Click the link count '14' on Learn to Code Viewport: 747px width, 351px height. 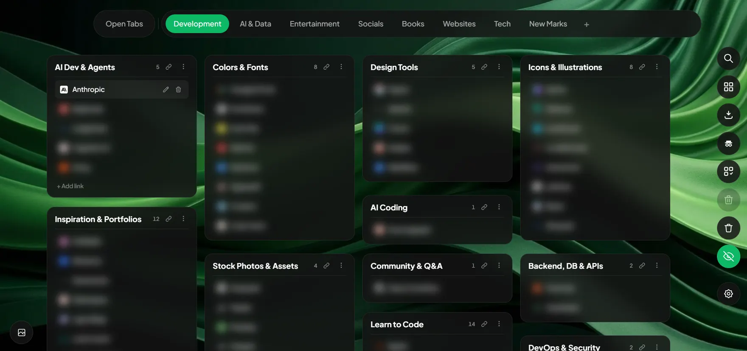[472, 324]
